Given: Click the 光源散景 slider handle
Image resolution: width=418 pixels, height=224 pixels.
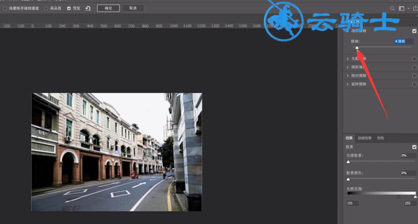Looking at the screenshot, I should tap(348, 162).
